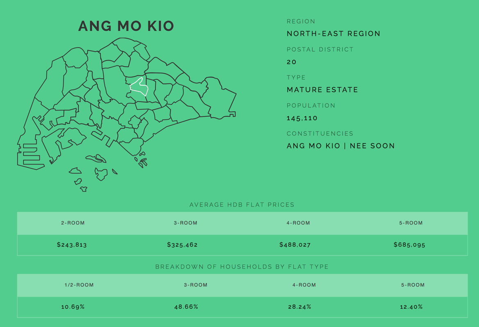Click the population figure 145,110

[x=302, y=118]
